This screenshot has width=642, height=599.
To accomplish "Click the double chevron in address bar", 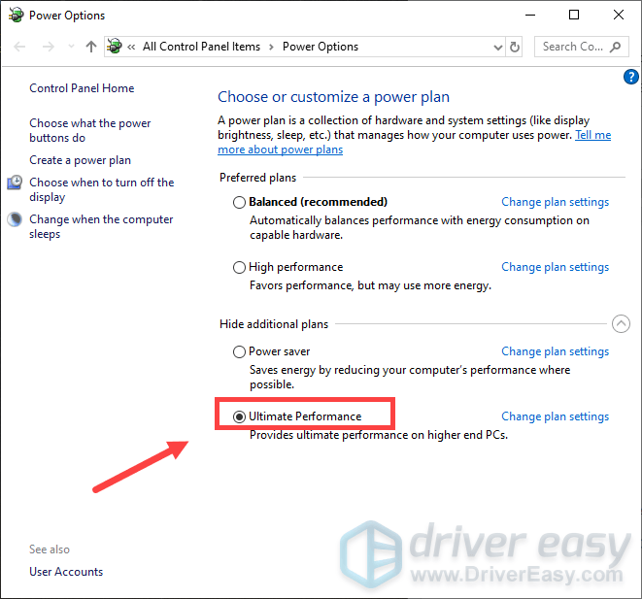I will click(131, 47).
